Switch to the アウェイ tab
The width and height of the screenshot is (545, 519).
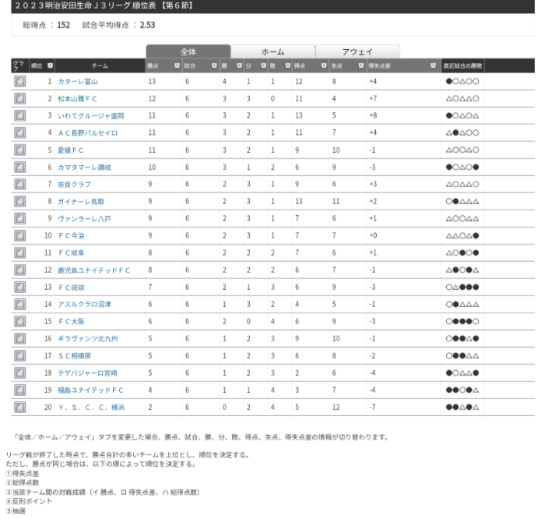357,51
